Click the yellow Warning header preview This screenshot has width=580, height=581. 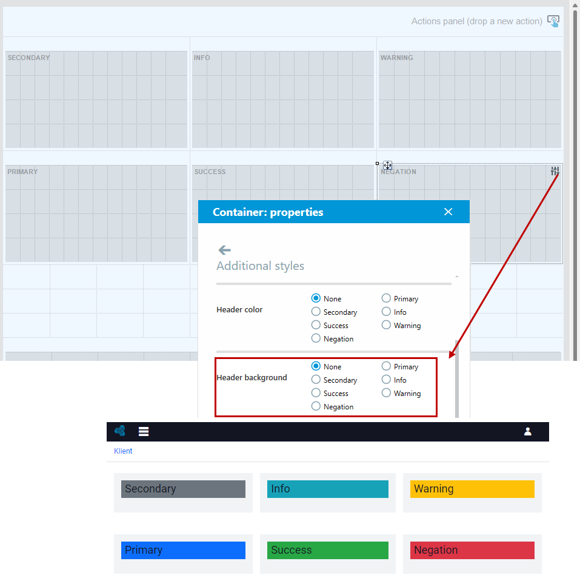click(472, 489)
